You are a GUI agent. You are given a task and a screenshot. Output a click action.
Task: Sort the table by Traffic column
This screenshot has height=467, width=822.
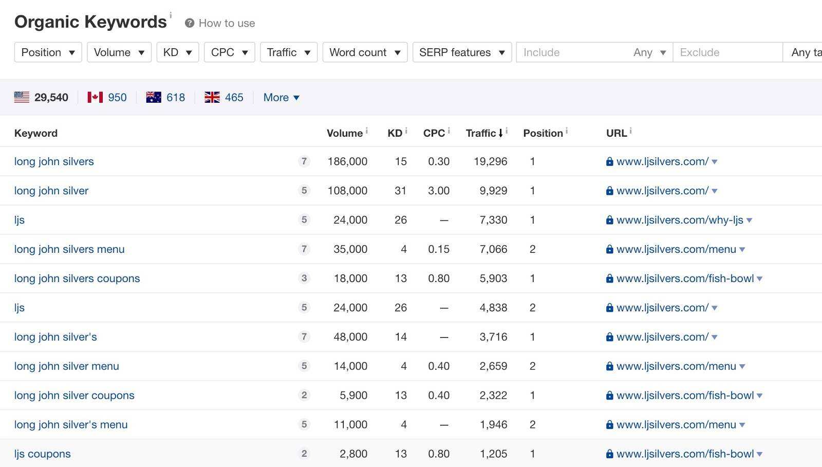click(481, 133)
